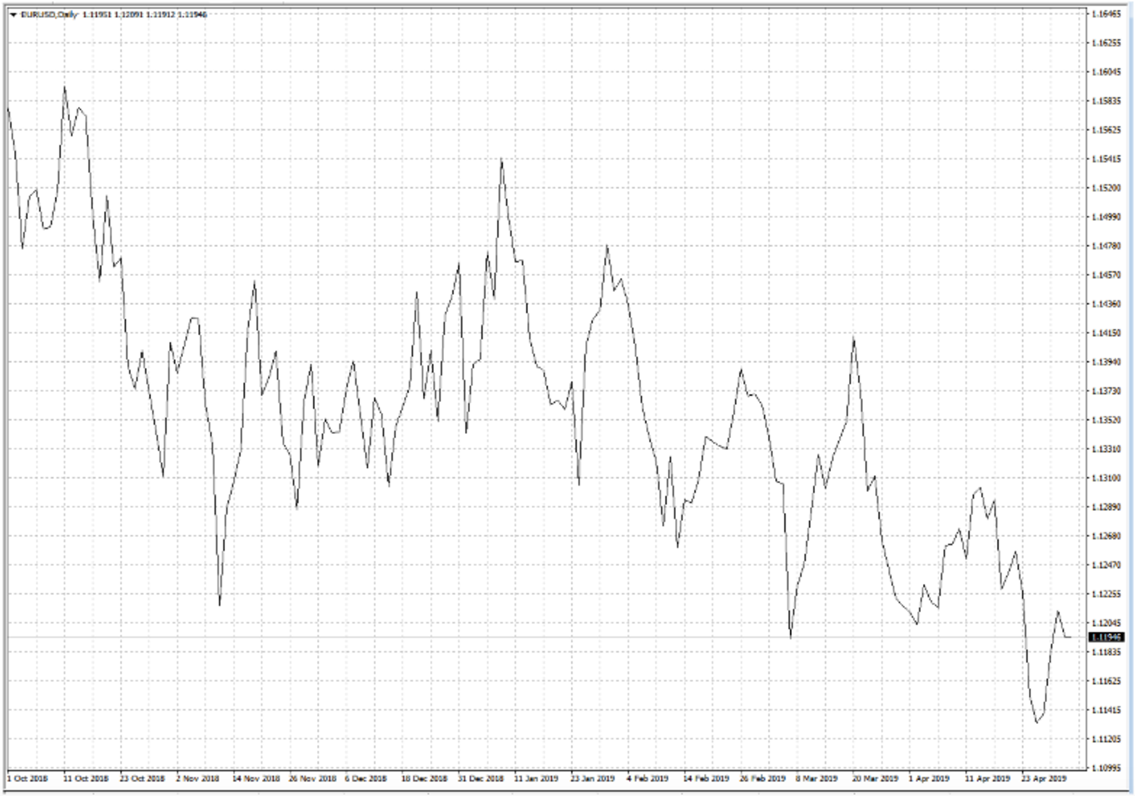Click the 6 Dec 2018 date label

[x=365, y=779]
